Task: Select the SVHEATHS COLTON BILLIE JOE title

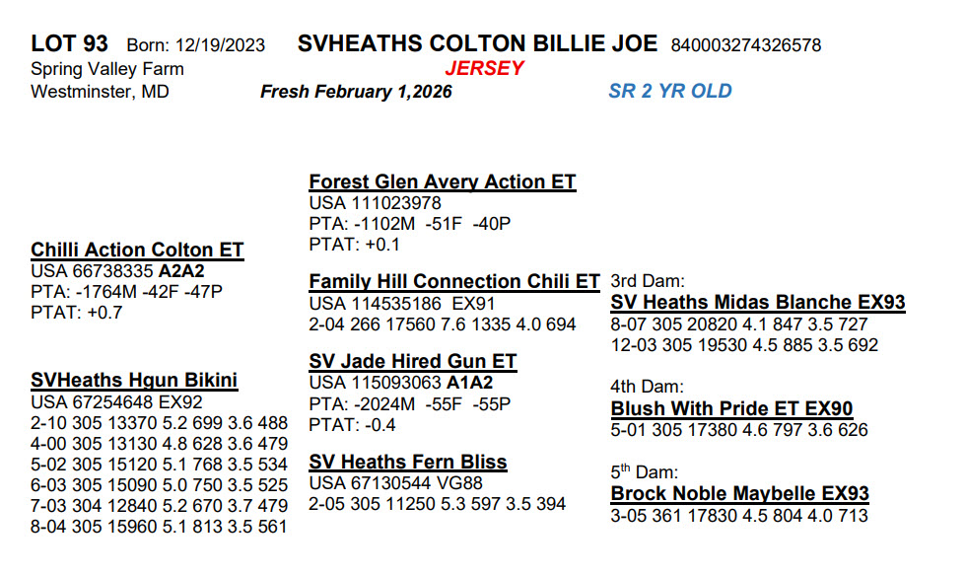Action: 477,44
